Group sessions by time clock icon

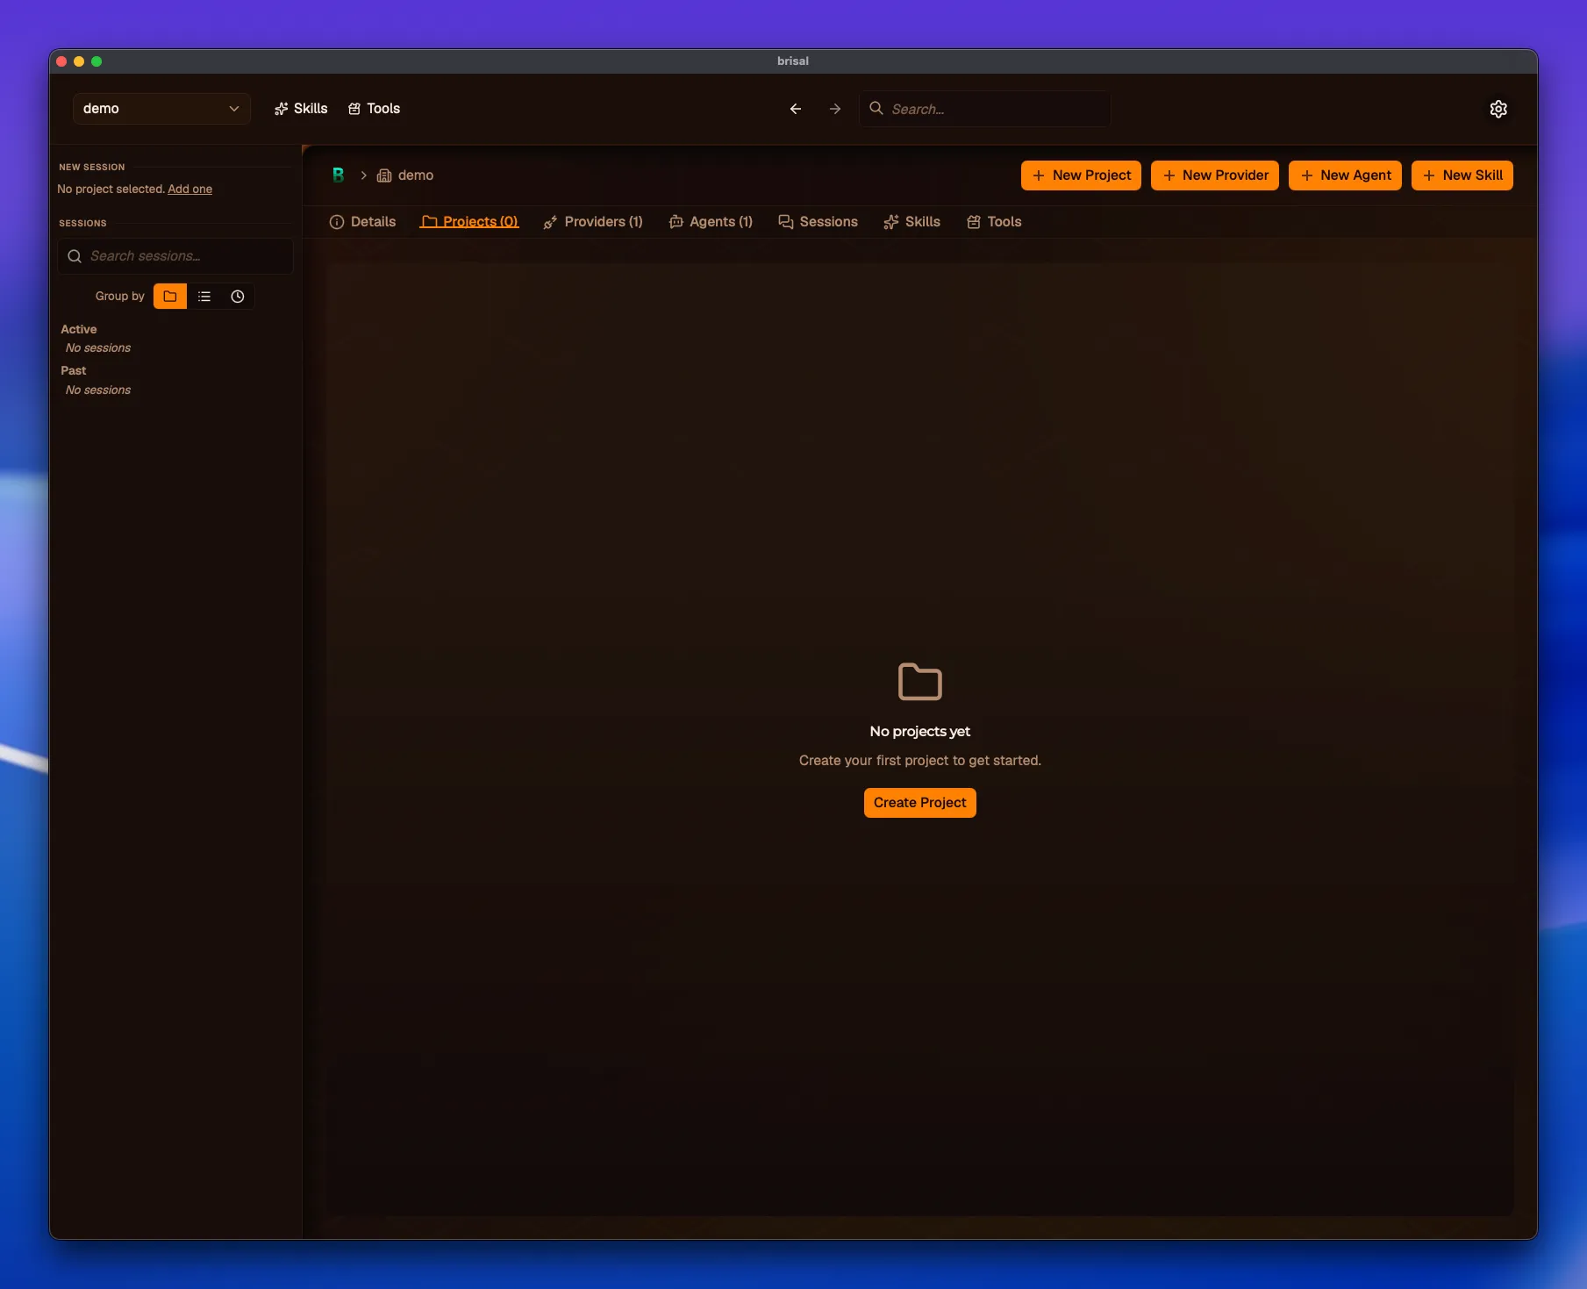tap(237, 297)
